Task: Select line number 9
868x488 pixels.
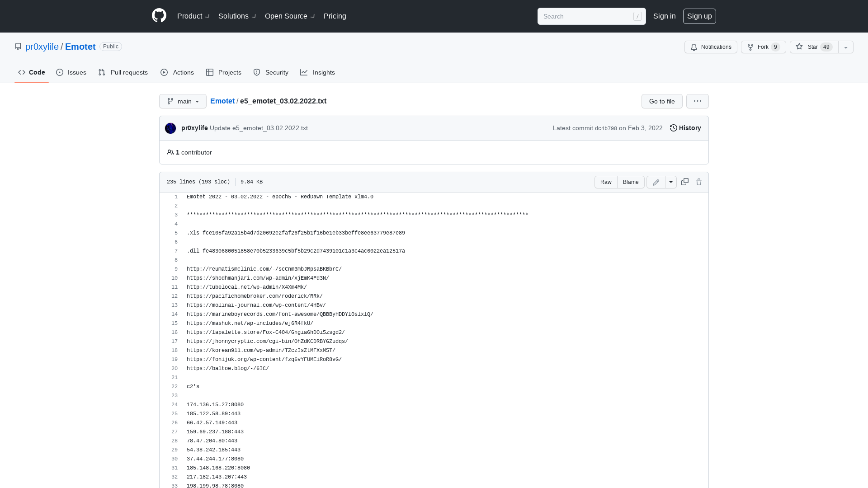Action: [x=176, y=269]
